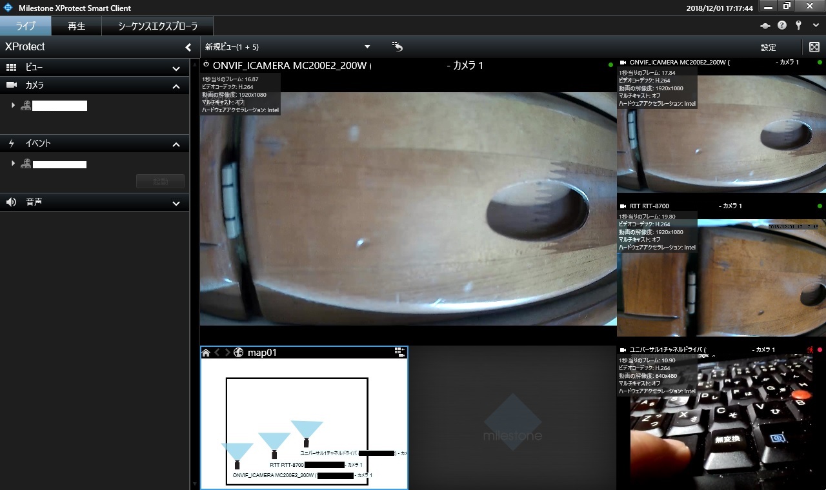Open the 再生 playback tab

[77, 26]
